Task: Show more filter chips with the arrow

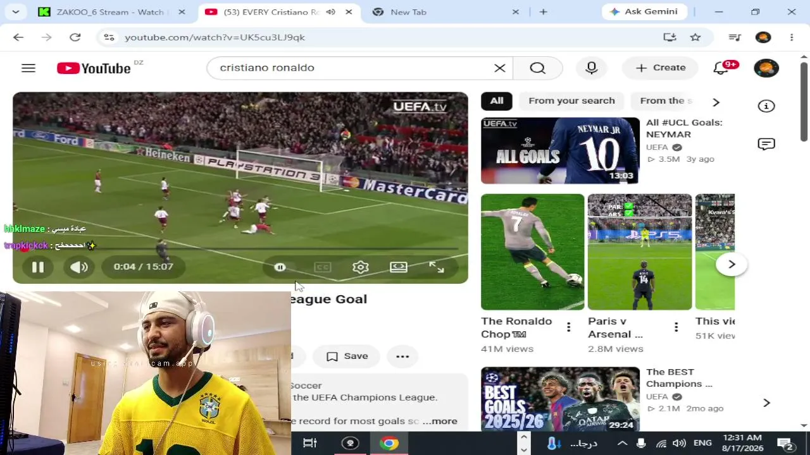Action: point(716,102)
